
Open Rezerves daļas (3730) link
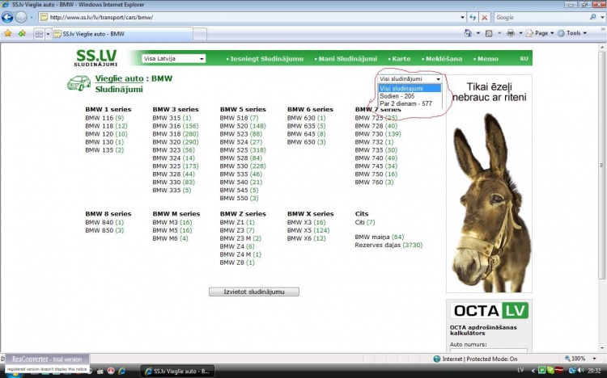[388, 245]
